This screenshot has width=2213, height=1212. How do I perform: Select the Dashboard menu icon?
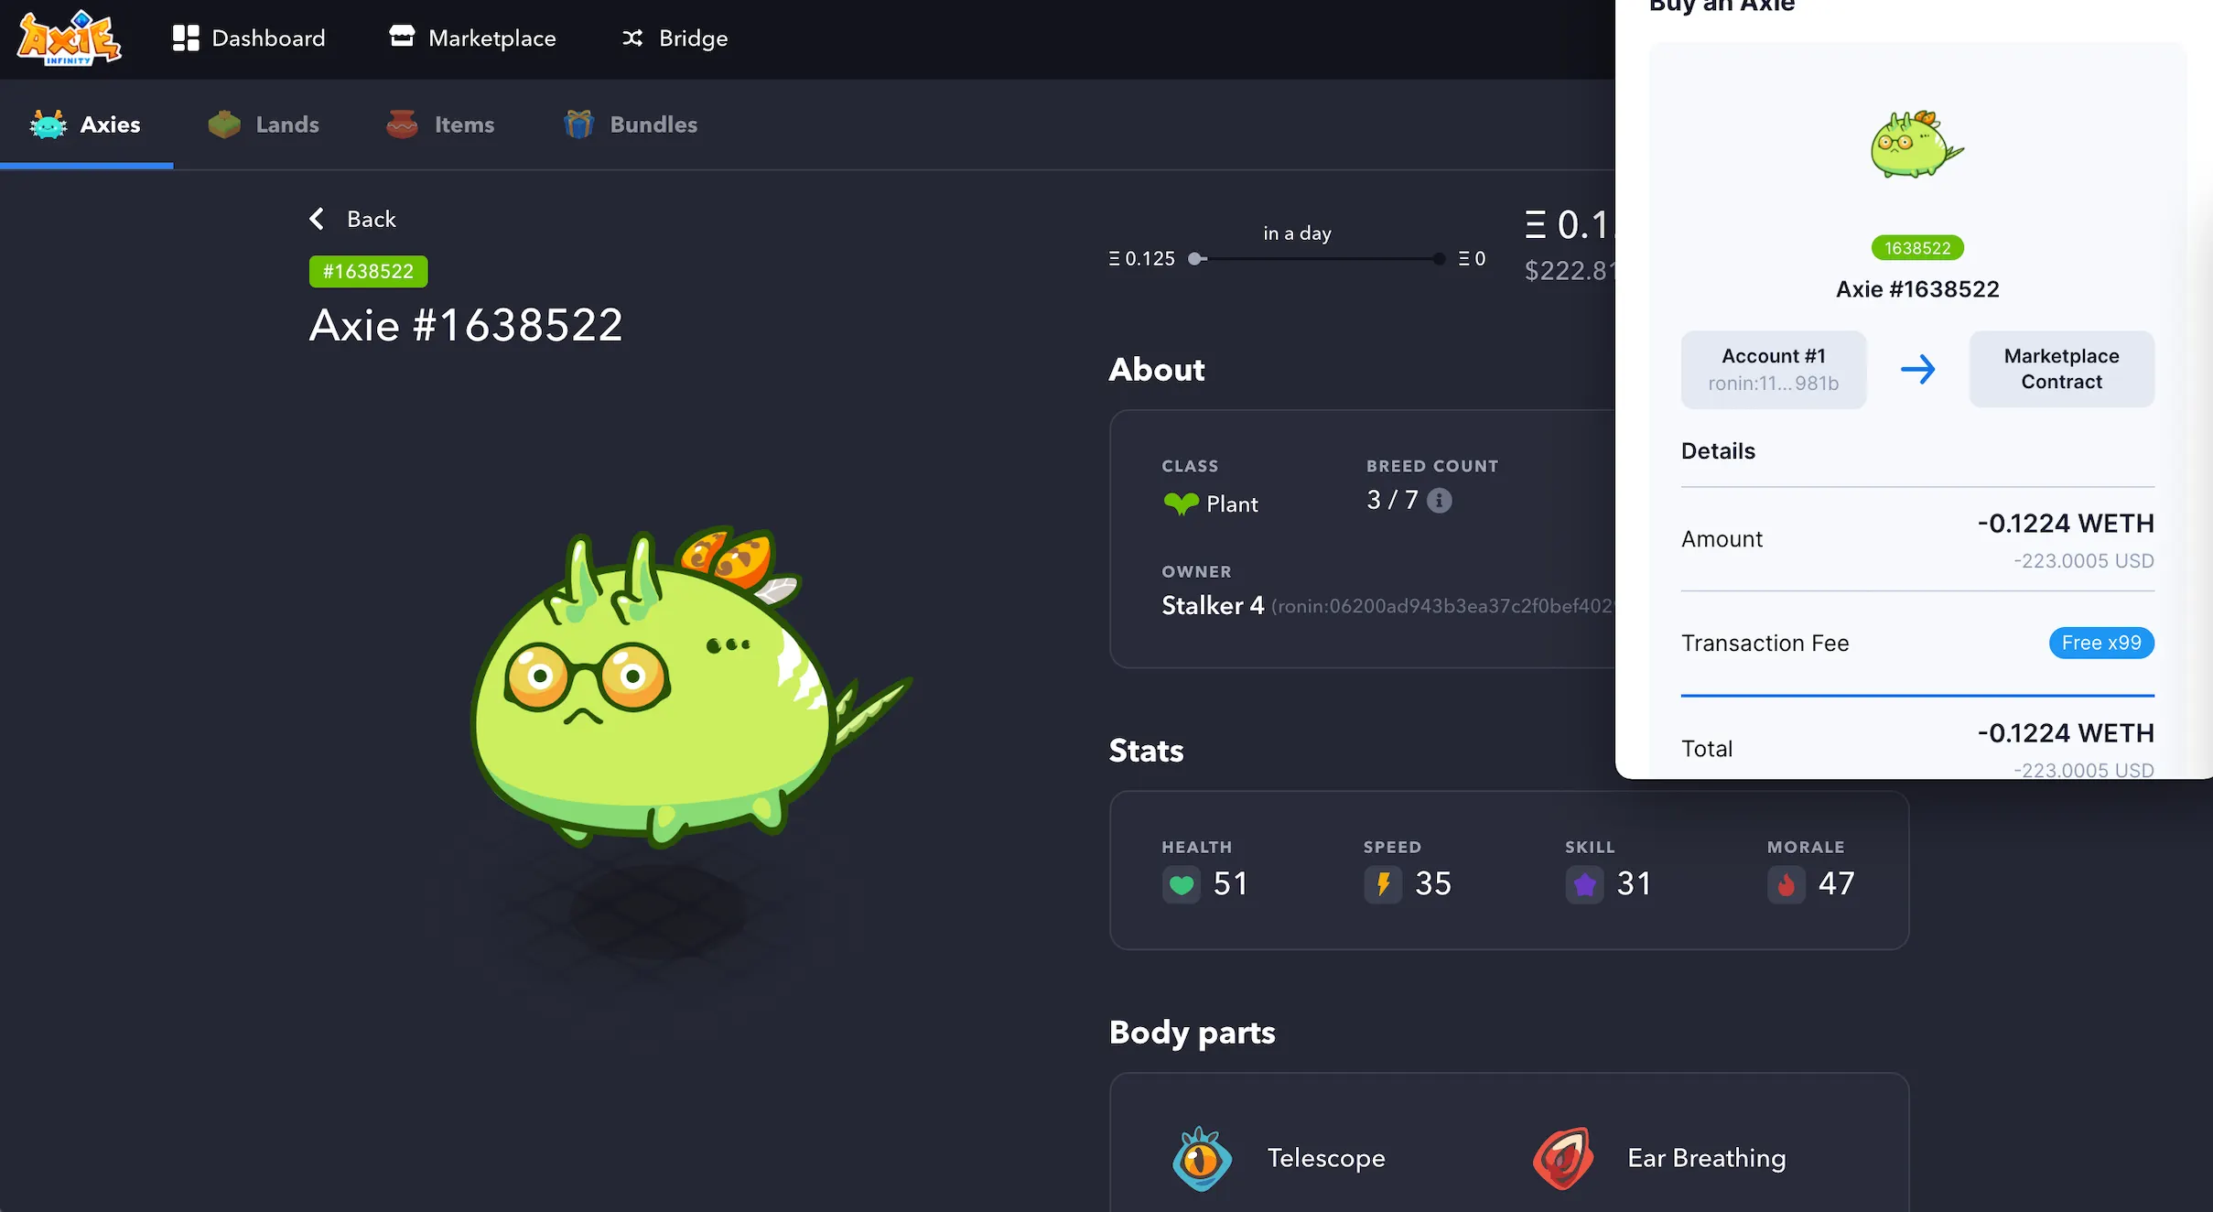click(x=185, y=38)
